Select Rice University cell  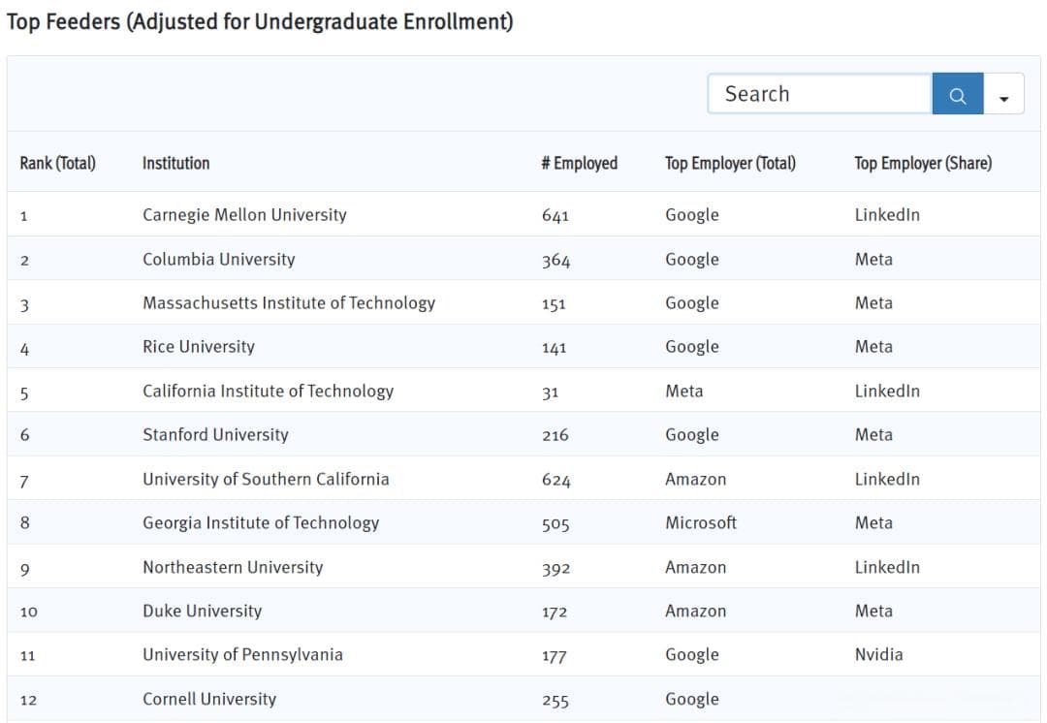(x=199, y=347)
